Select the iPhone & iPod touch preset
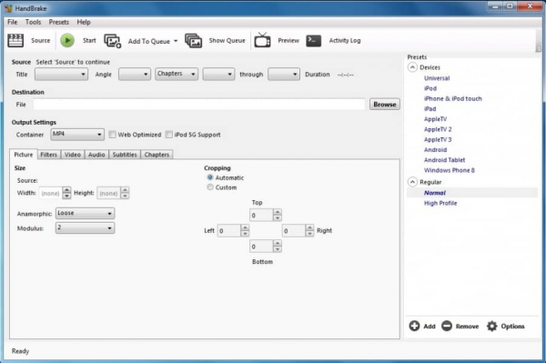The height and width of the screenshot is (363, 546). pos(452,98)
